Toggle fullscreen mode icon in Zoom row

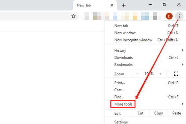[x=176, y=74]
